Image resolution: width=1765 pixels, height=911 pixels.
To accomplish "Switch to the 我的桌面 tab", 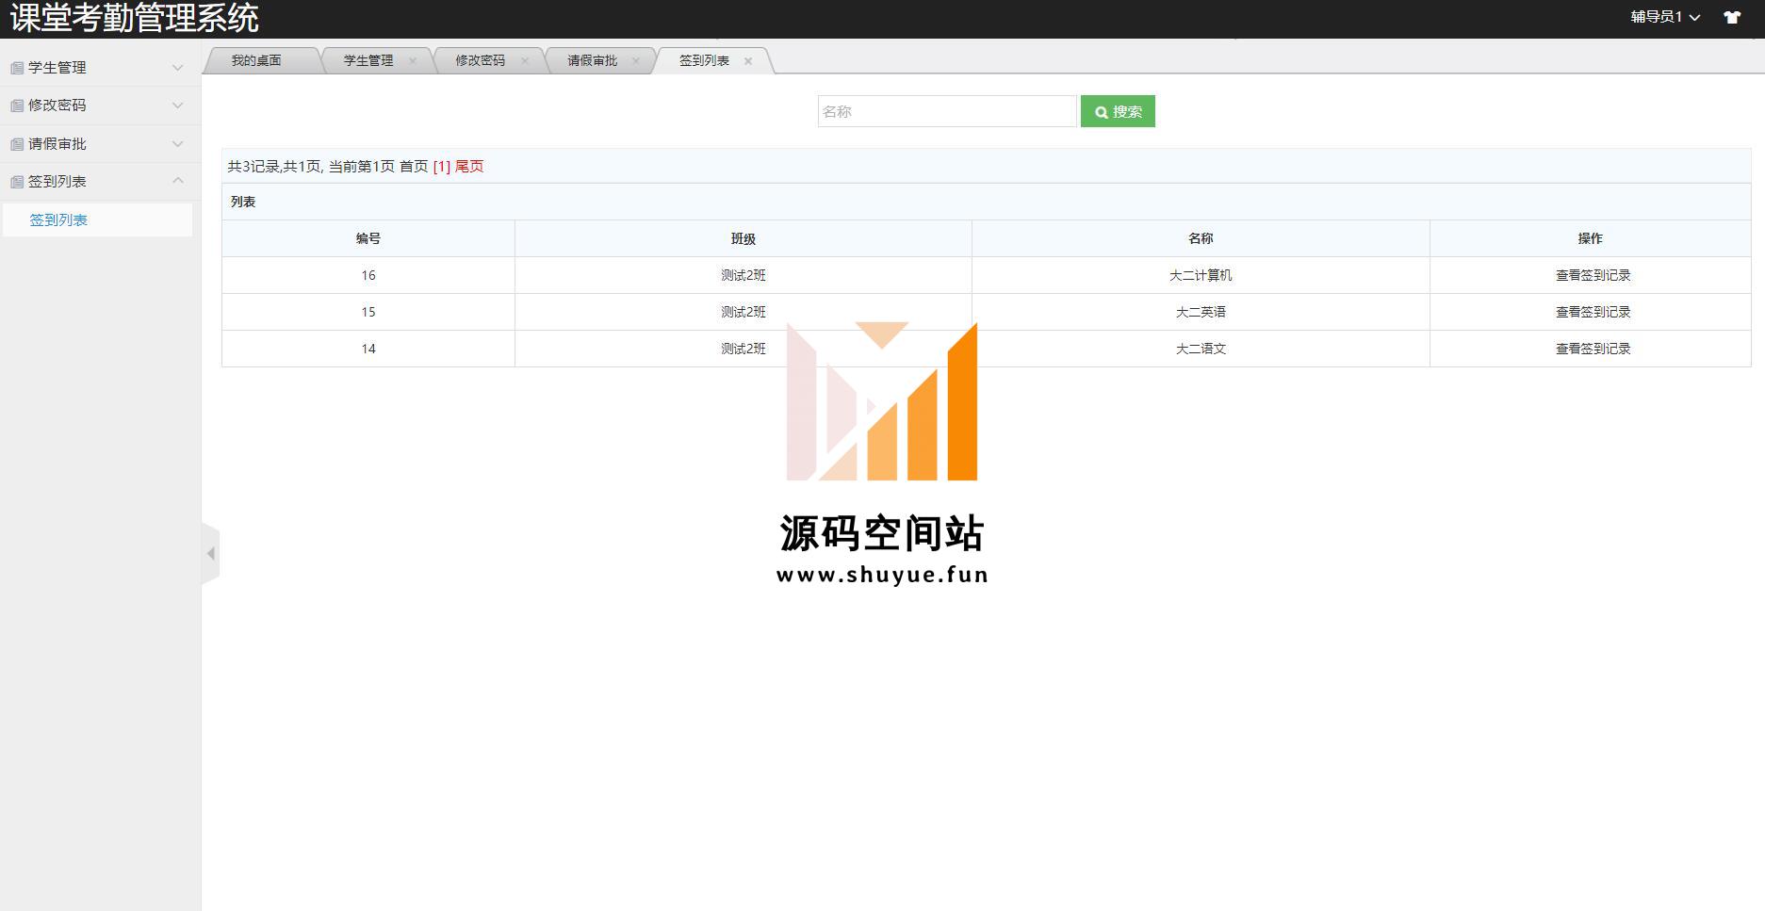I will [x=256, y=60].
